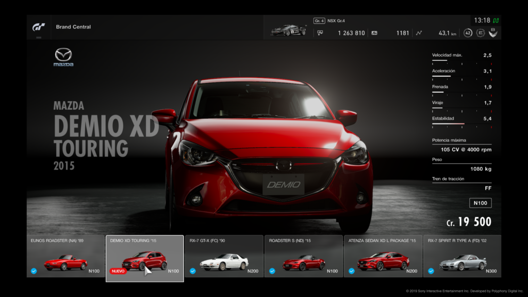Click the owned checkmark on RX-7 GT-X
This screenshot has height=297, width=528.
click(x=192, y=271)
